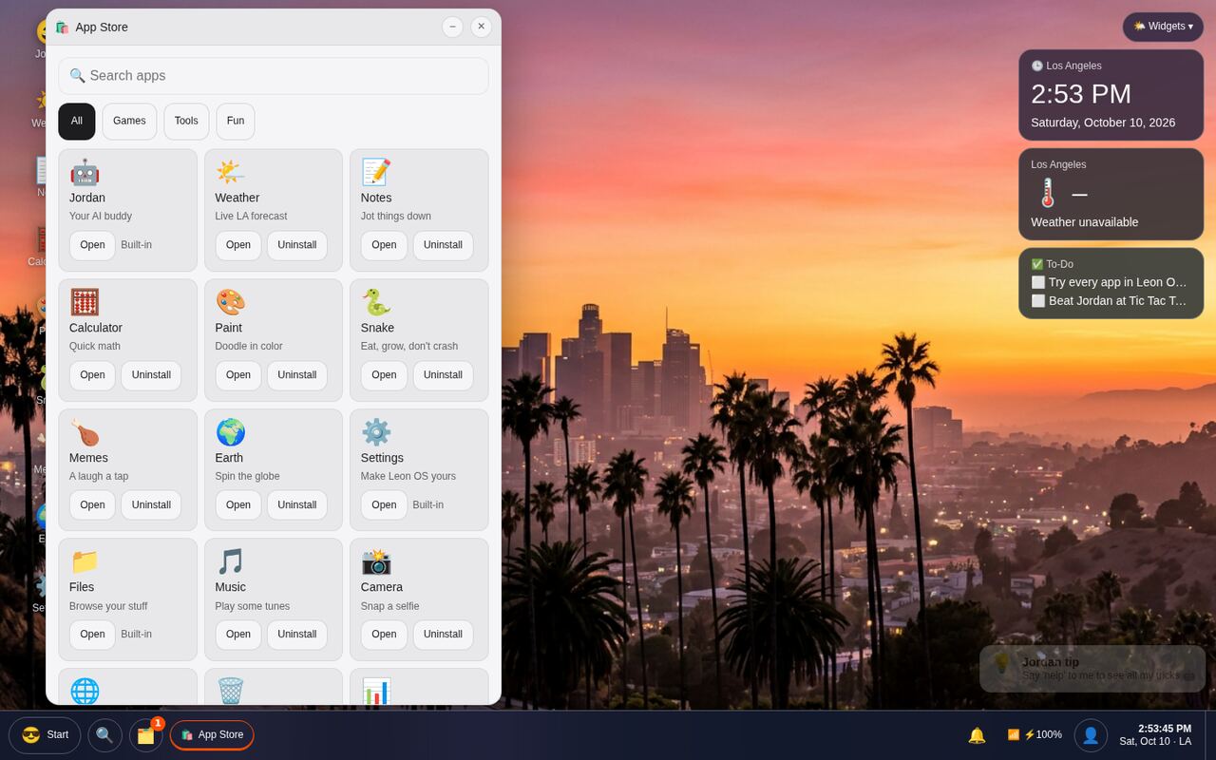Image resolution: width=1216 pixels, height=760 pixels.
Task: Open the Files app
Action: click(x=92, y=635)
